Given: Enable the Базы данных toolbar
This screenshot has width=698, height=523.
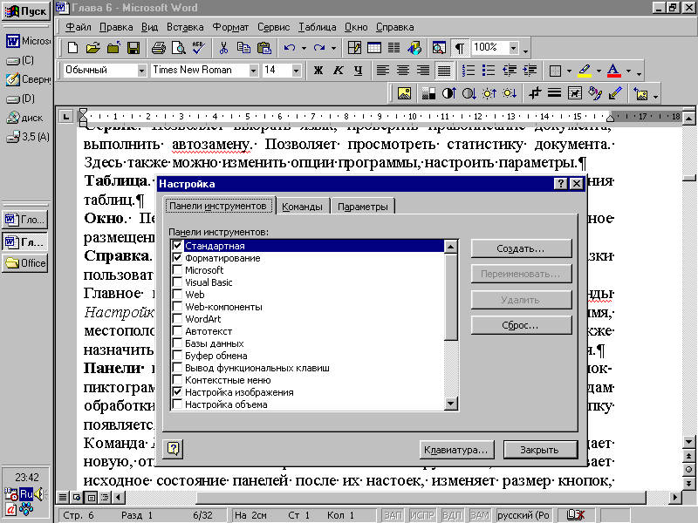Looking at the screenshot, I should 177,343.
